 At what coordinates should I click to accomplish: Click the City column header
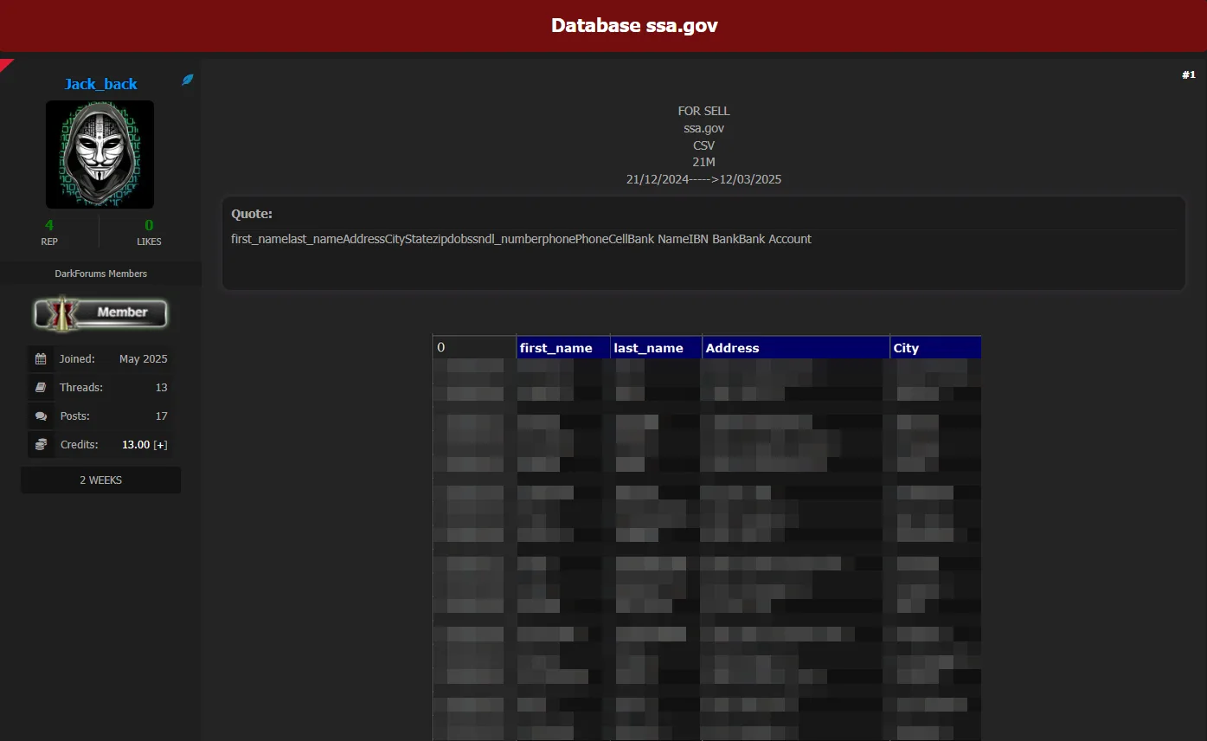(x=935, y=347)
